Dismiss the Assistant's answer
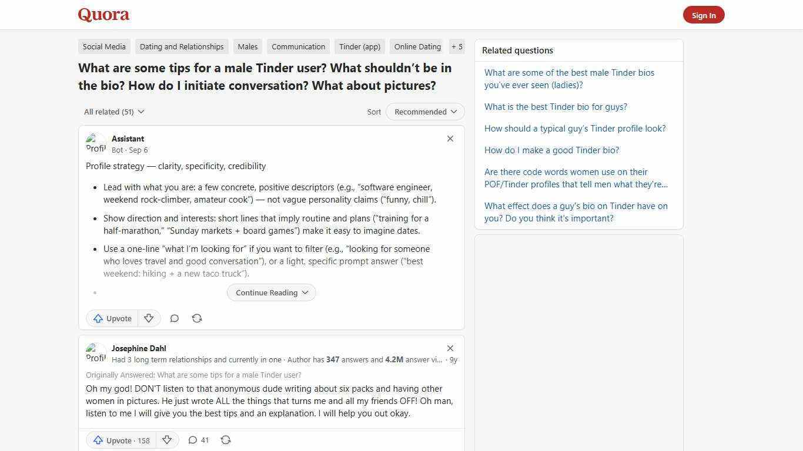Viewport: 803px width, 451px height. coord(450,139)
